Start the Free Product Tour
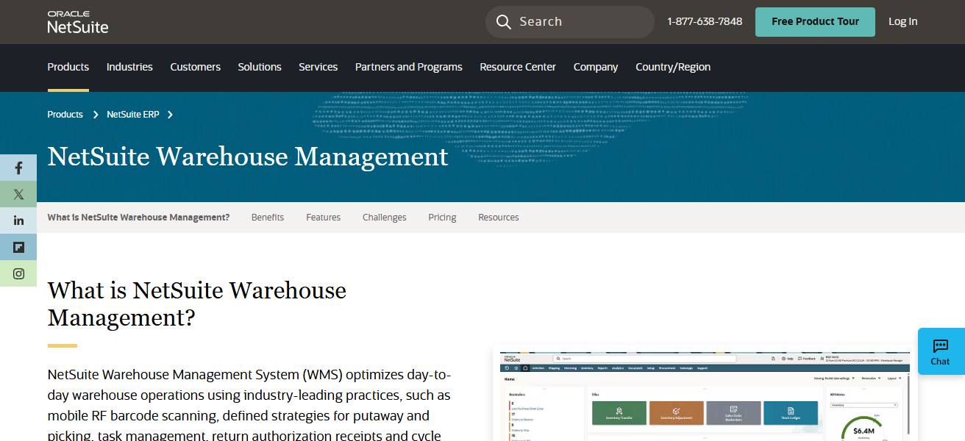965x441 pixels. pyautogui.click(x=815, y=22)
